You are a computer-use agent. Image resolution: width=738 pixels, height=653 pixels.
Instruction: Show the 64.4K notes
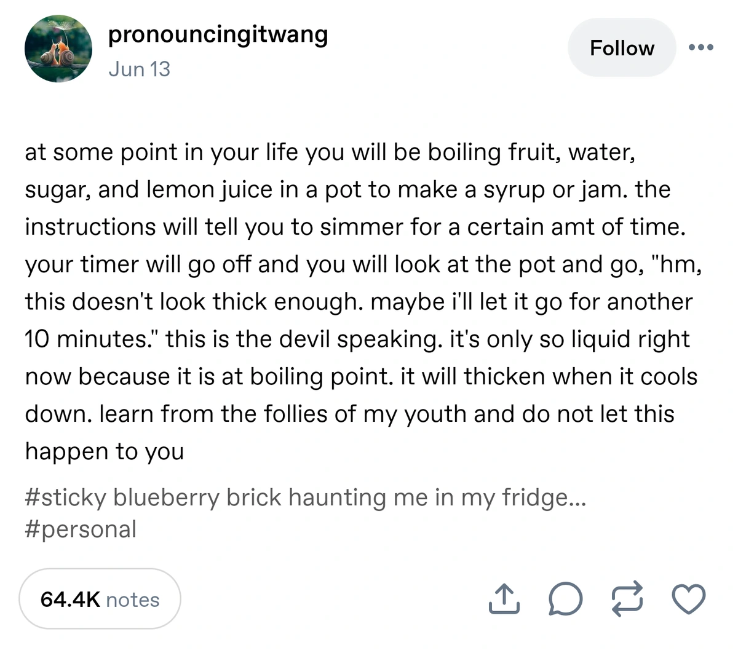[x=100, y=599]
